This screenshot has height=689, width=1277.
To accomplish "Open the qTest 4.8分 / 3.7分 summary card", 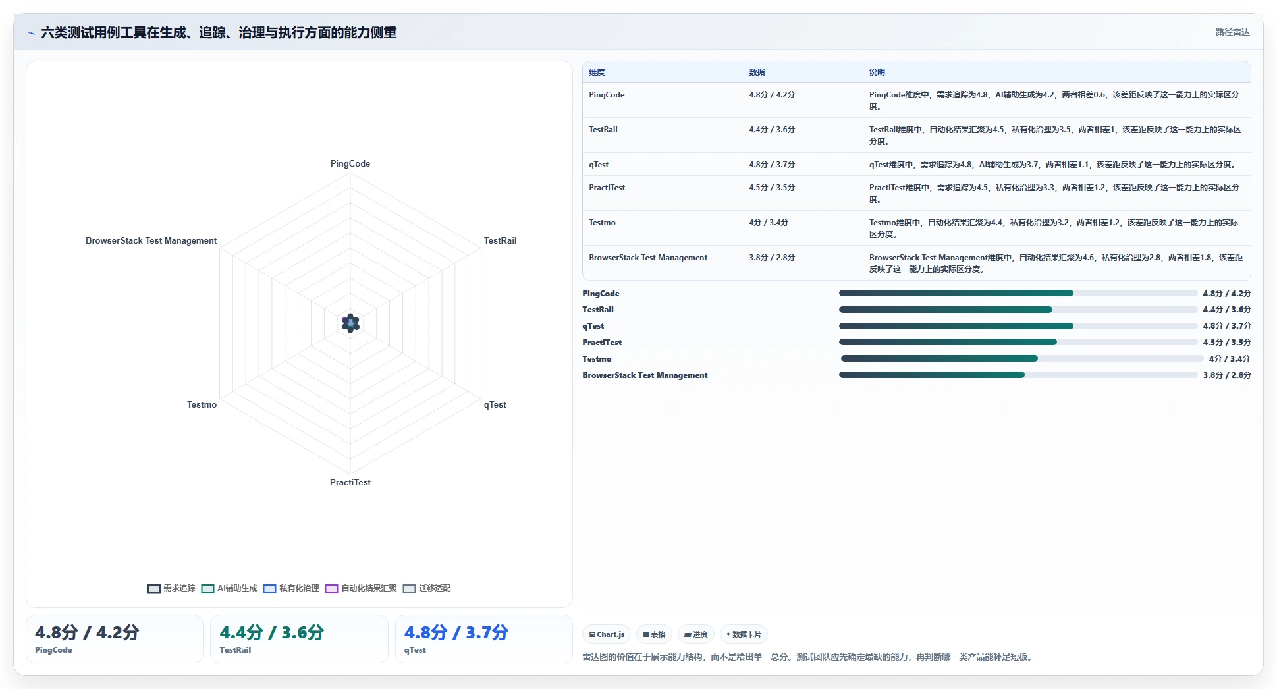I will 484,639.
